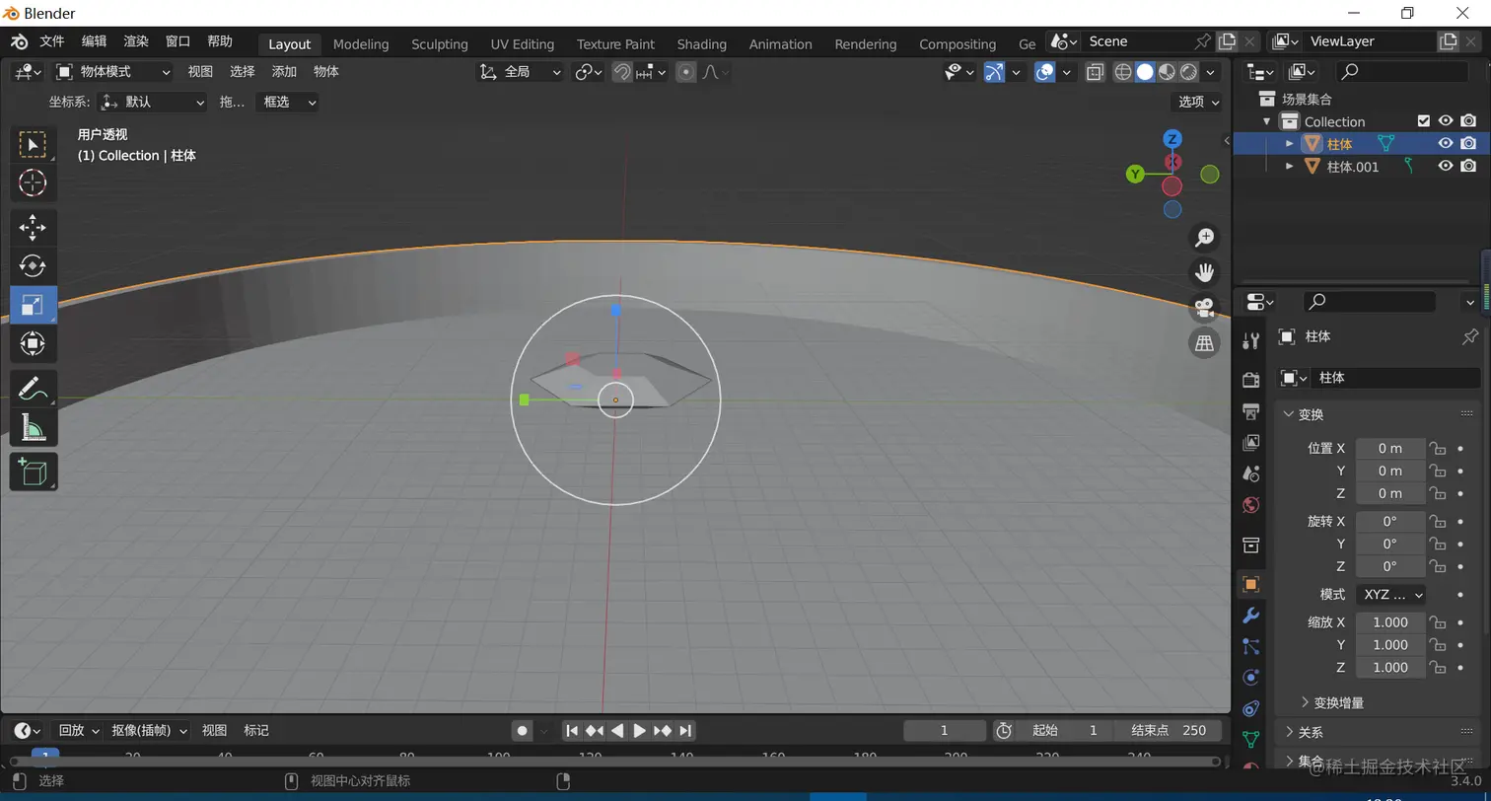Viewport: 1491px width, 801px height.
Task: Open the Scene properties tab
Action: (x=1250, y=474)
